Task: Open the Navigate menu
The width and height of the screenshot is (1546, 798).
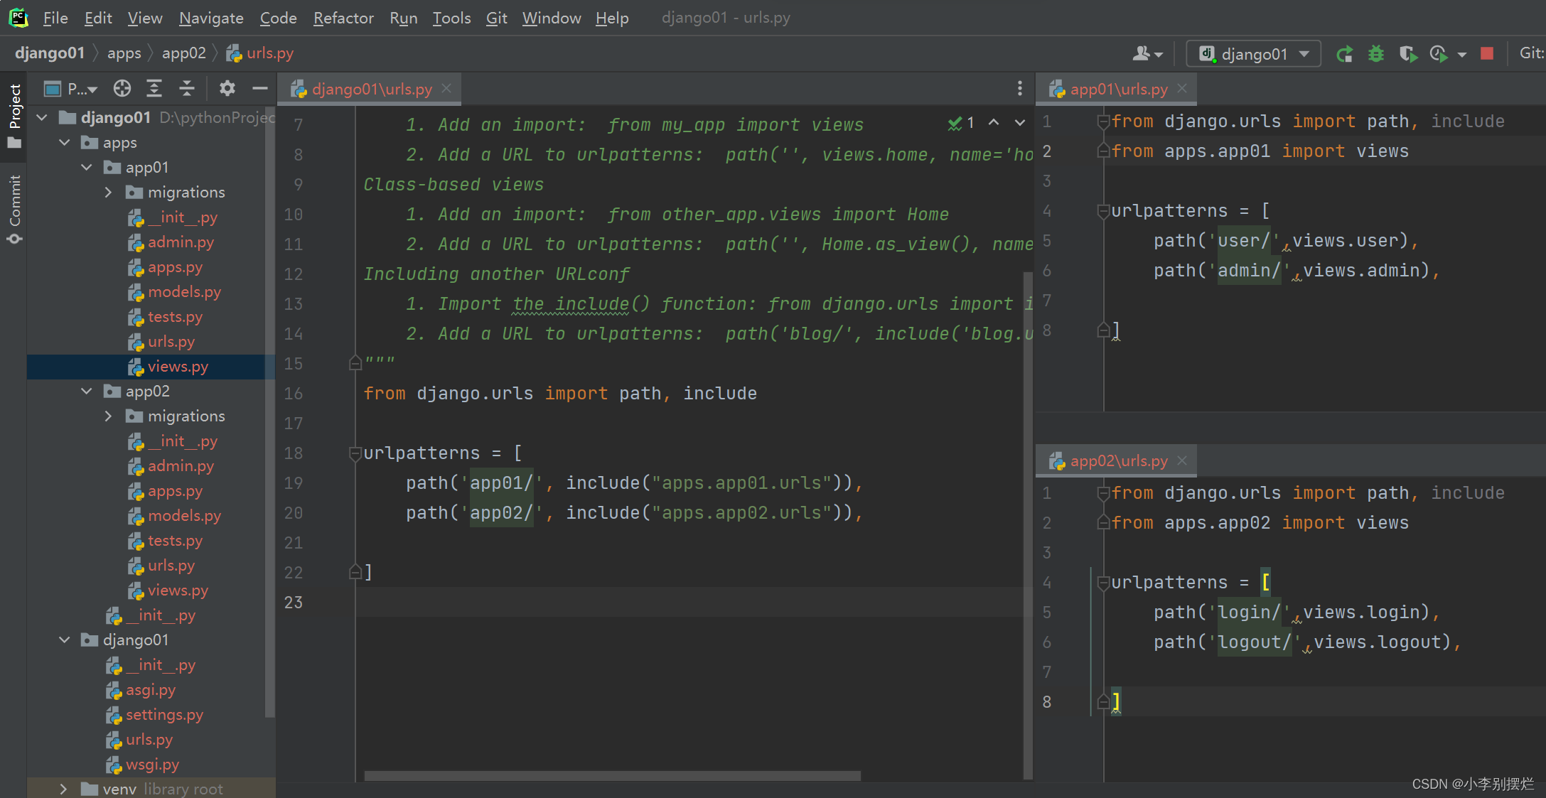Action: point(211,18)
